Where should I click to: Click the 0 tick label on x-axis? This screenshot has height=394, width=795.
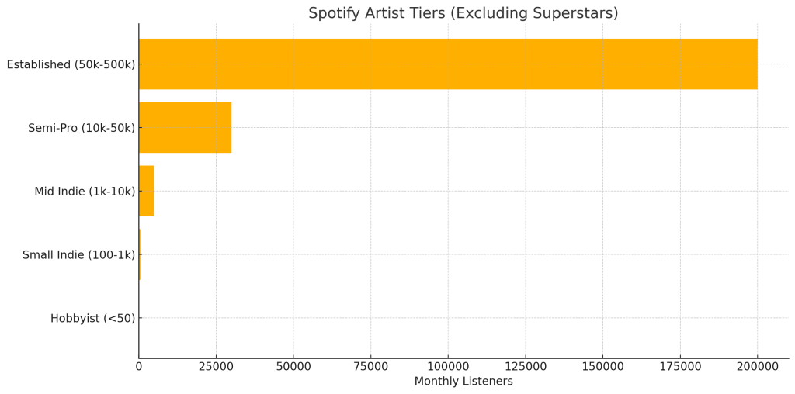coord(139,367)
